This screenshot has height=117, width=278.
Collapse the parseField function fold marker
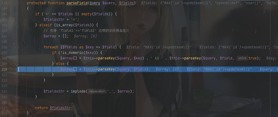[x=17, y=3]
